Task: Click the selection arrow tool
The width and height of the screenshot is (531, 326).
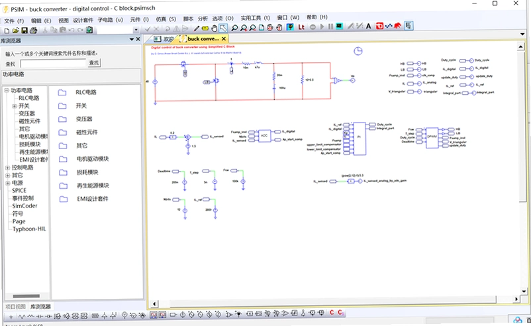Action: click(x=223, y=28)
